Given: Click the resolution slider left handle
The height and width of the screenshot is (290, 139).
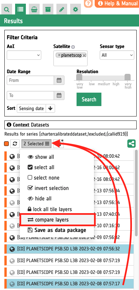Looking at the screenshot, I should click(x=79, y=77).
